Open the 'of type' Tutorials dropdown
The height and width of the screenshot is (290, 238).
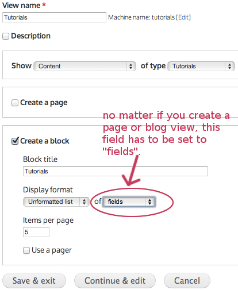[201, 66]
